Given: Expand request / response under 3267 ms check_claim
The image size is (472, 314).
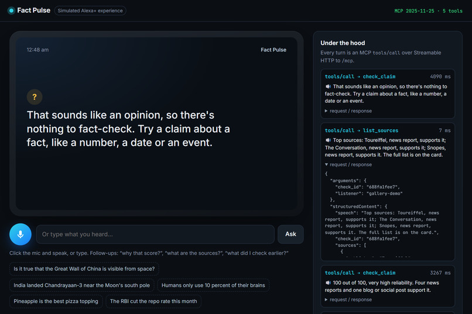Looking at the screenshot, I should pos(348,299).
